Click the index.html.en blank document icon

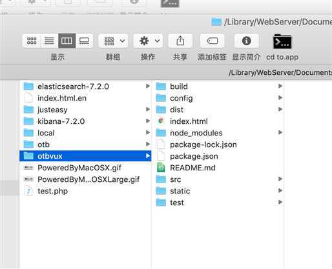click(x=28, y=98)
